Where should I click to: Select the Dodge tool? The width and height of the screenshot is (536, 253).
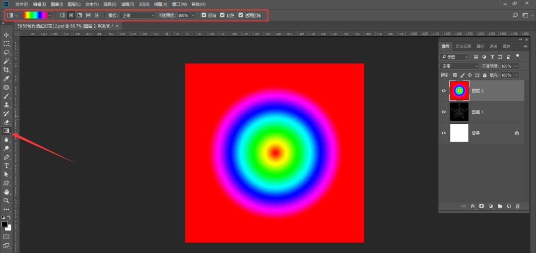coord(6,148)
